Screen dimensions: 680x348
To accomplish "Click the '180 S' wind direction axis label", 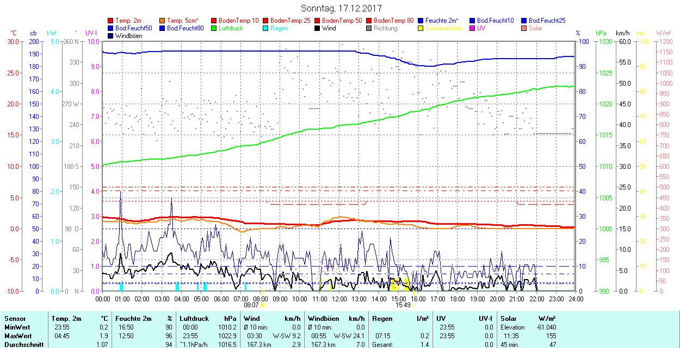I will tap(71, 166).
